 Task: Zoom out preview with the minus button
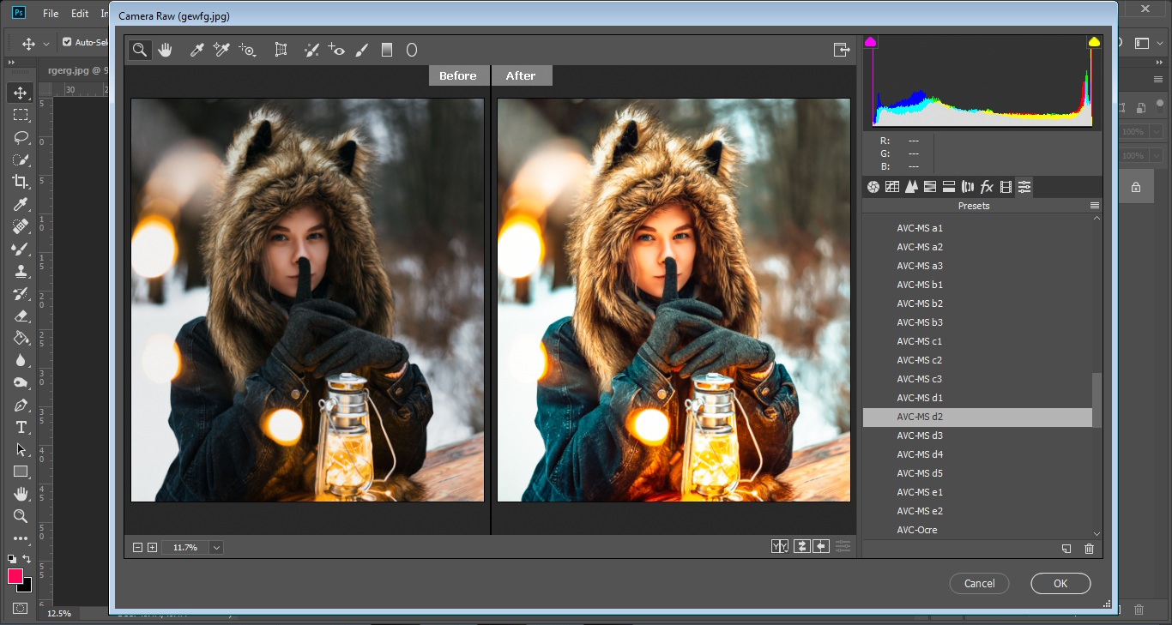(x=137, y=547)
